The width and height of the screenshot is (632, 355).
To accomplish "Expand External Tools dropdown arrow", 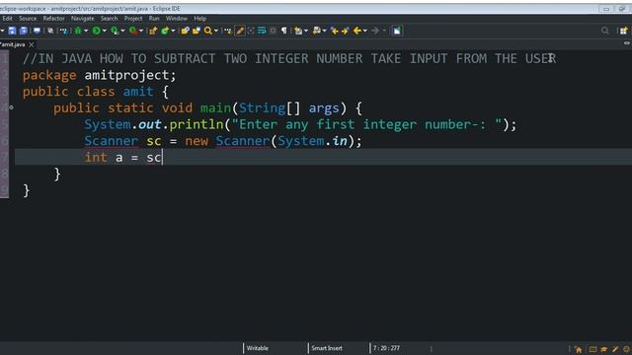I will pyautogui.click(x=141, y=31).
